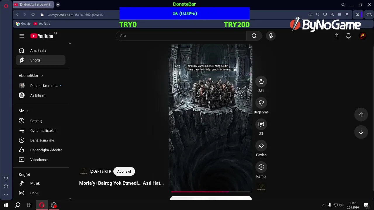Like the short with the thumbs-up icon
Screen dimensions: 374x210
[x=261, y=82]
